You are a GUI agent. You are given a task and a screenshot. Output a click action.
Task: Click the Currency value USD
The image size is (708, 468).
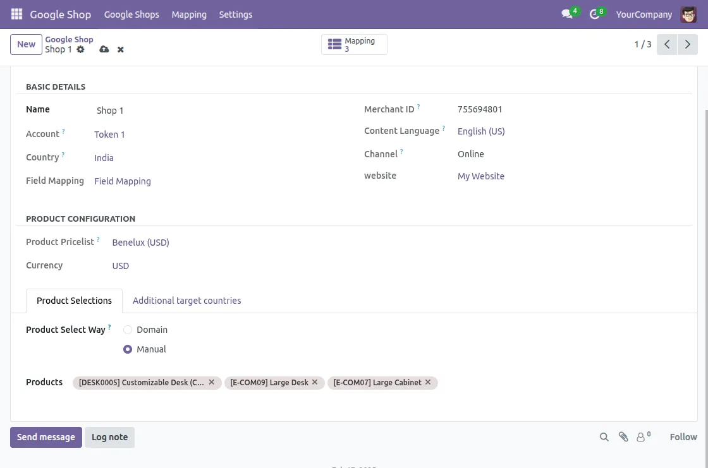coord(121,266)
